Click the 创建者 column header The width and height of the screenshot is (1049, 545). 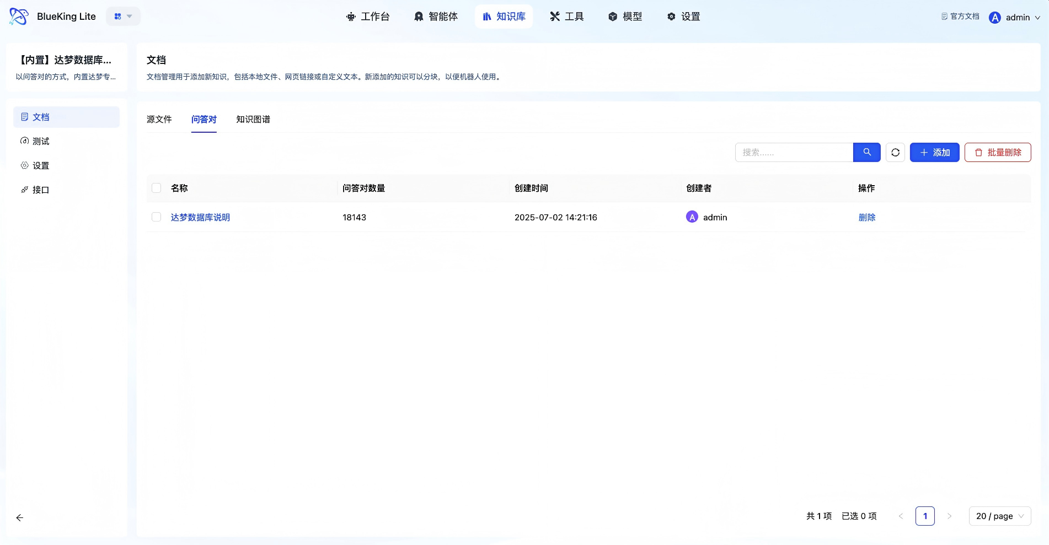[x=699, y=188]
